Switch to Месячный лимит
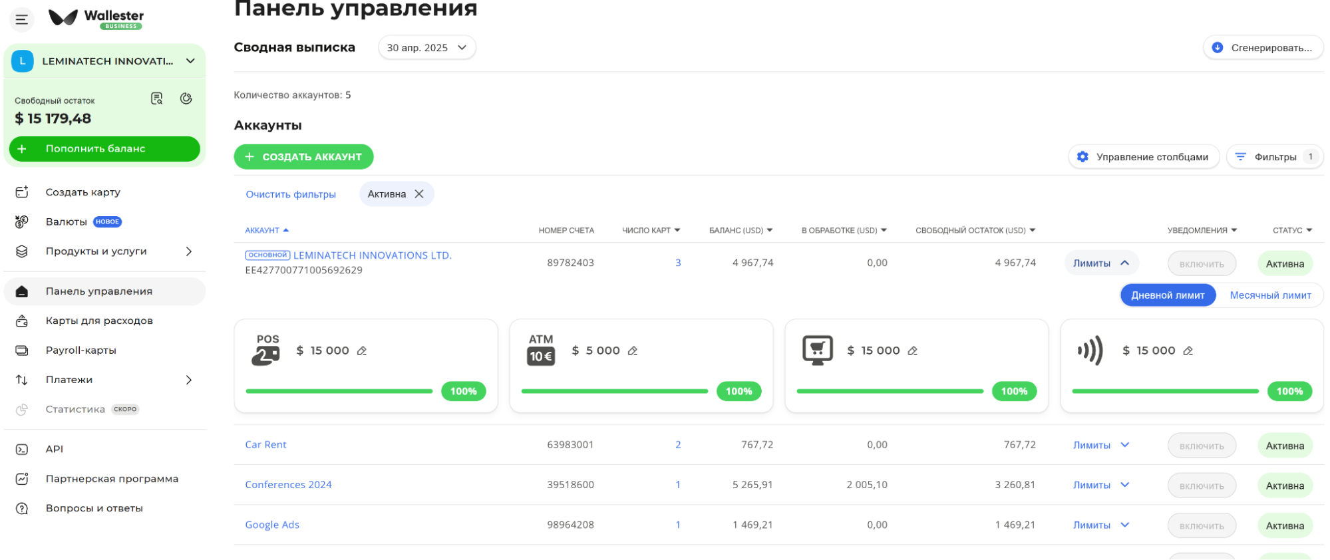1330x560 pixels. point(1270,295)
